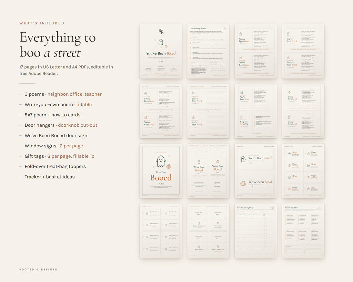Viewport: 353px width, 282px height.
Task: Click the small ghost on the cover page
Action: [161, 42]
